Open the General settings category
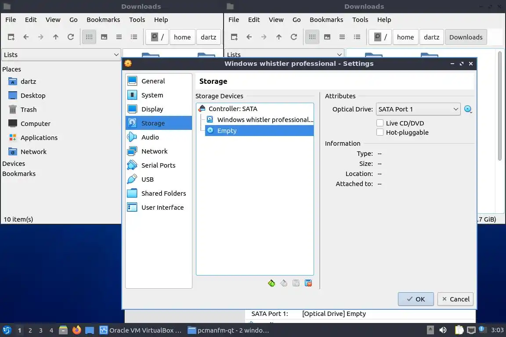This screenshot has width=506, height=337. (x=159, y=81)
